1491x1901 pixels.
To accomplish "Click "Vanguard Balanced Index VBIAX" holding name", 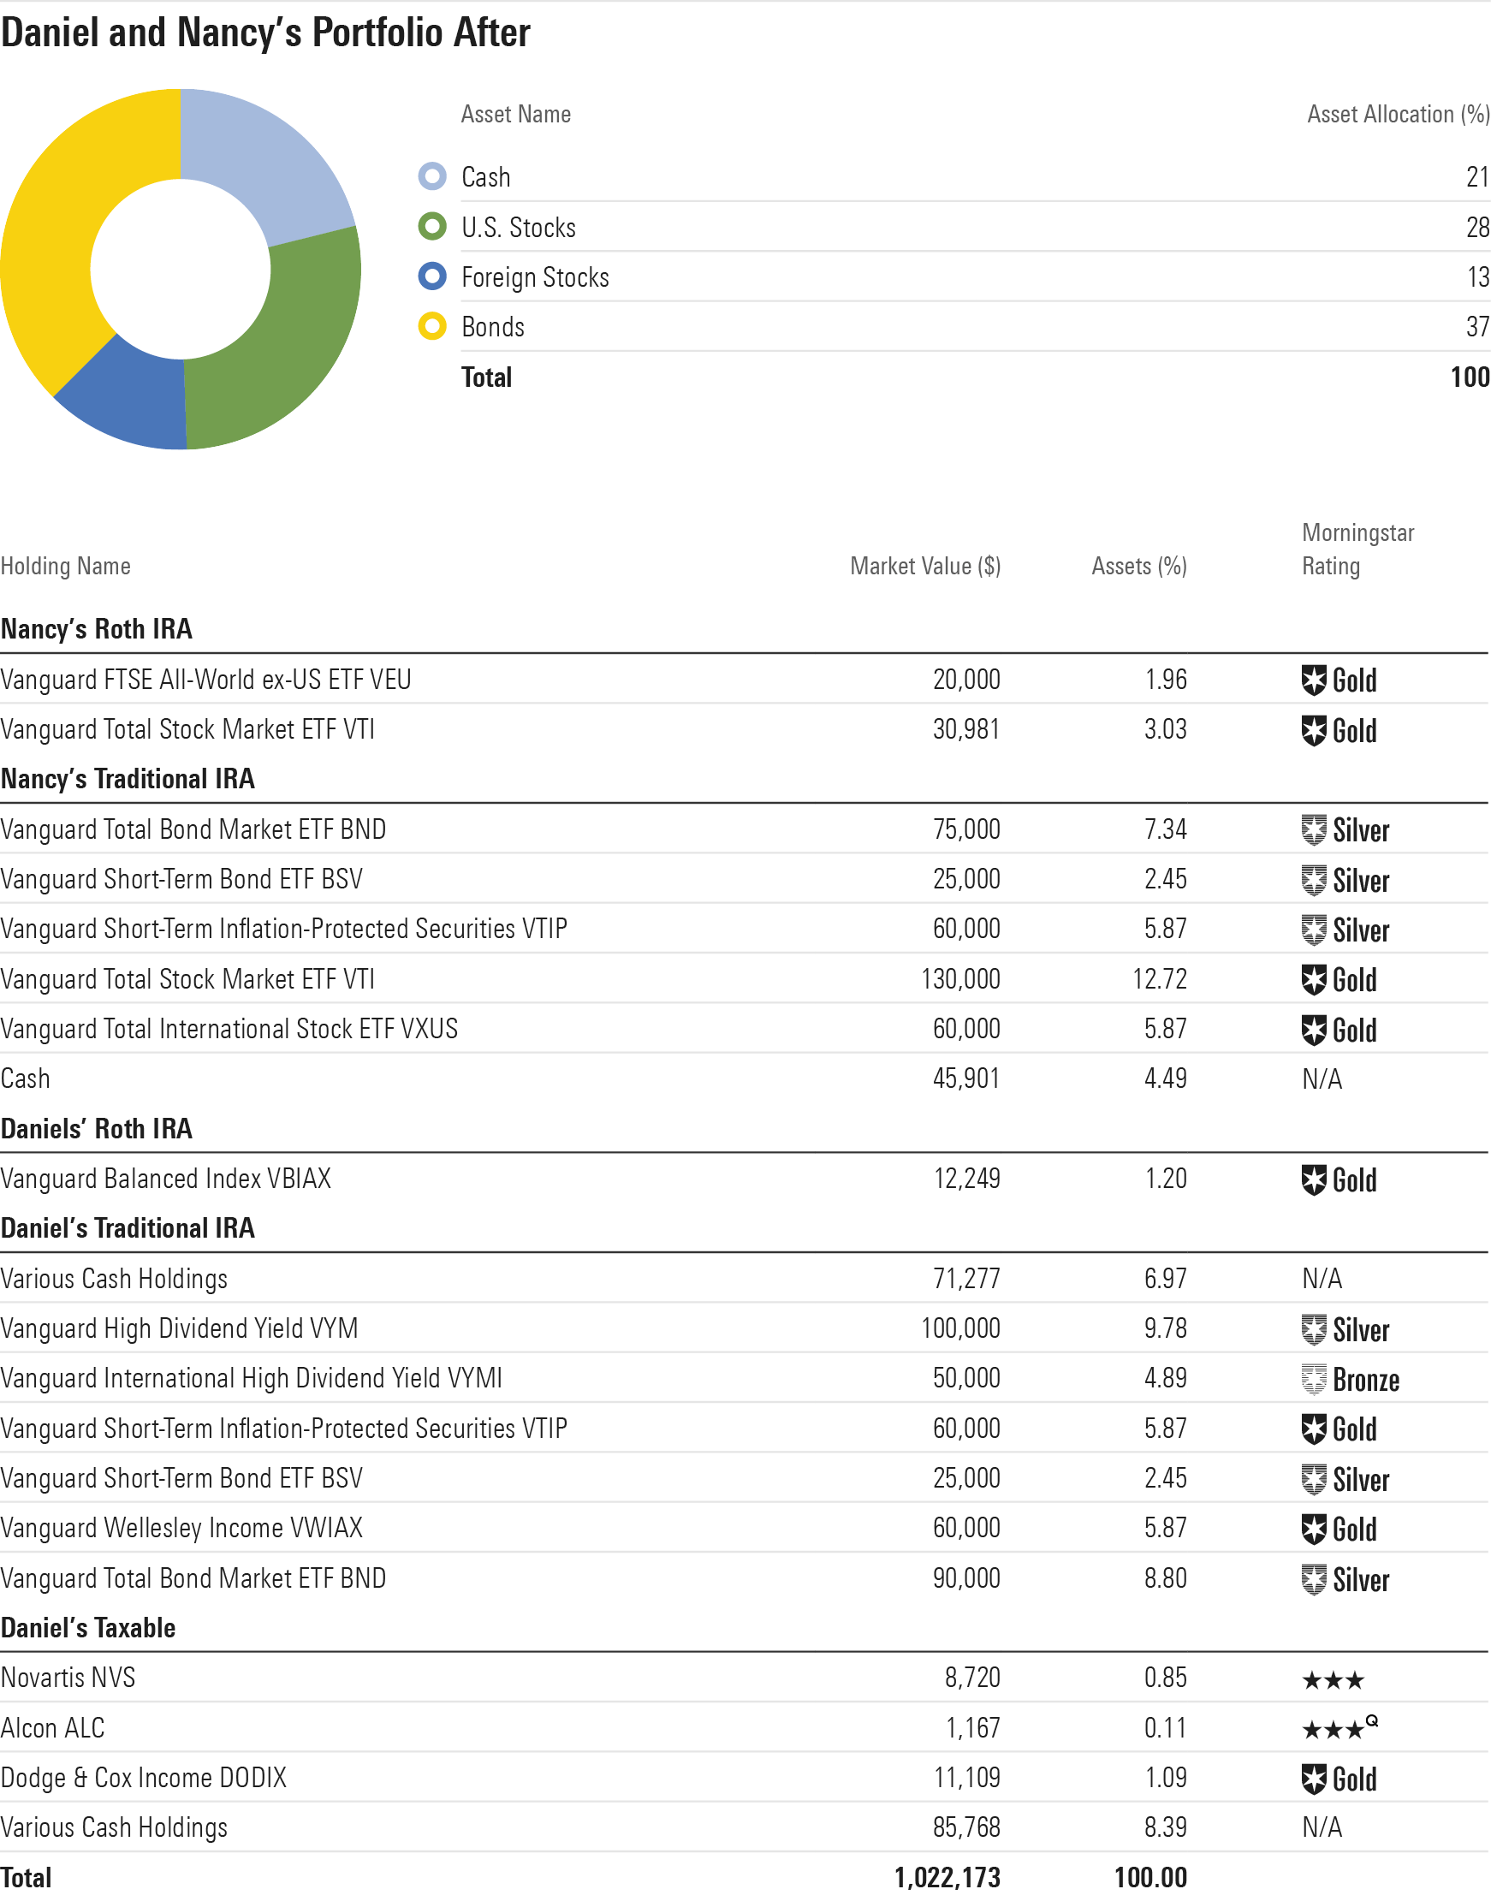I will point(166,1179).
